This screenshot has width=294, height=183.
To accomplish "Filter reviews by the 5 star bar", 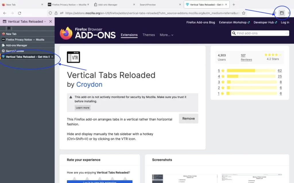I will tap(251, 71).
